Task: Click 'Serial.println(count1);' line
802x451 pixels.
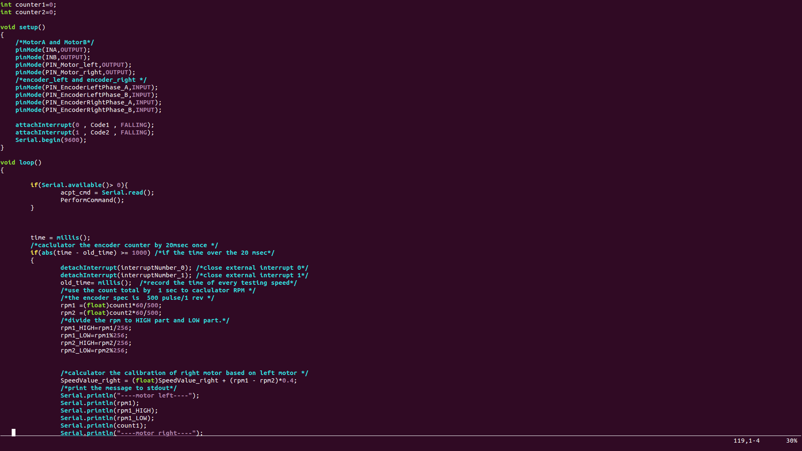Action: [103, 426]
